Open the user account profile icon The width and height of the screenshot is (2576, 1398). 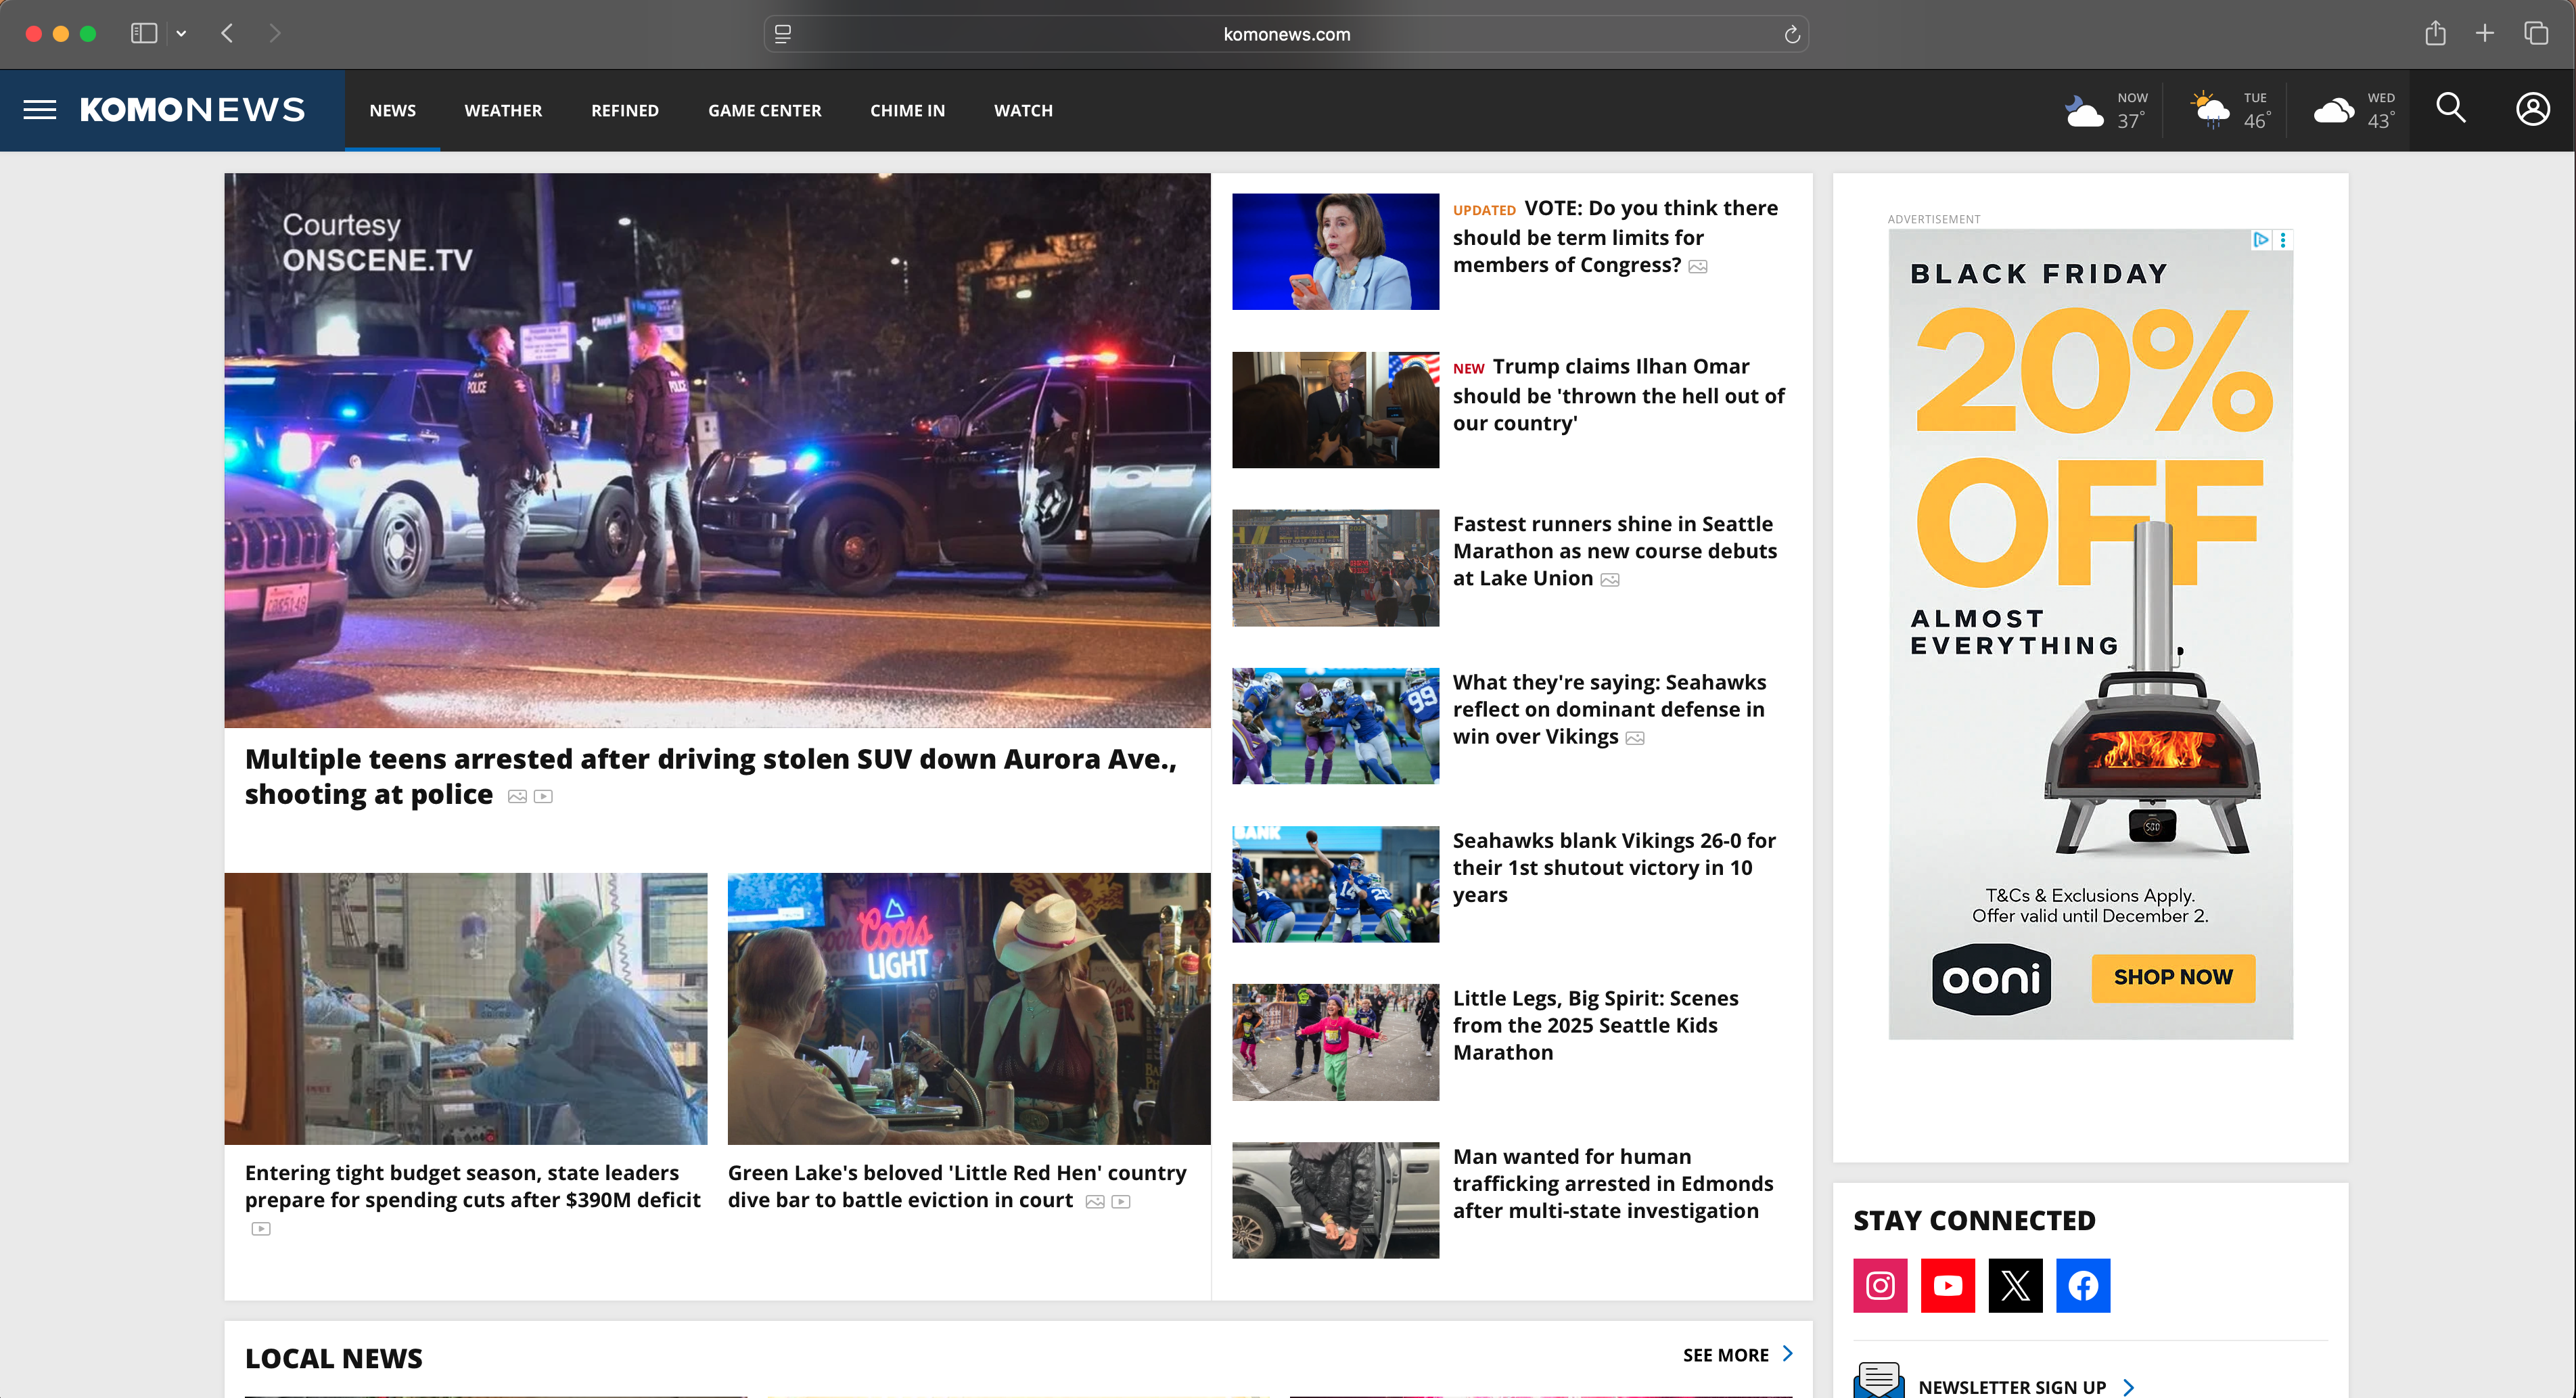click(2532, 108)
